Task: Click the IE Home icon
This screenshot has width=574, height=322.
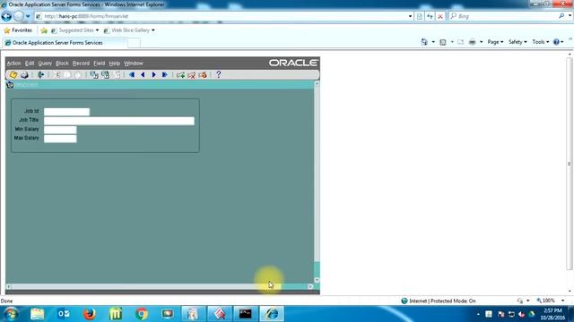Action: pos(424,42)
